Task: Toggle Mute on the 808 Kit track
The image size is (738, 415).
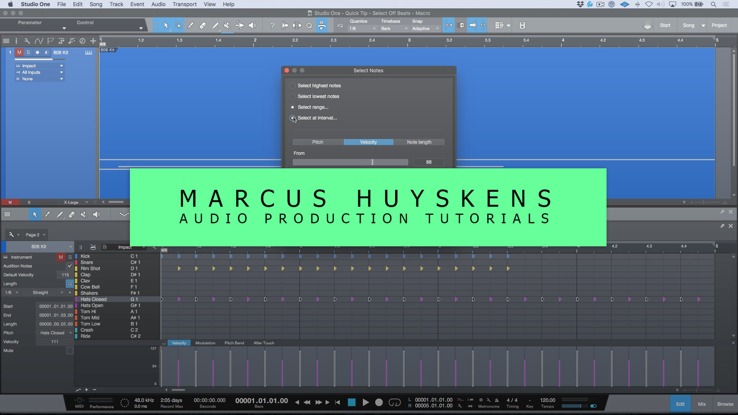Action: pos(19,52)
